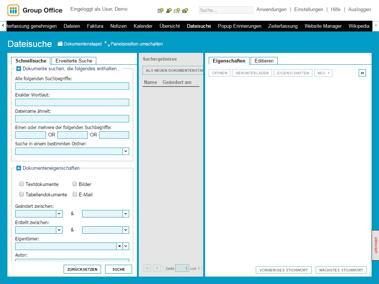The image size is (379, 284).
Task: Clear the Eigentümer field with X icon
Action: click(x=119, y=246)
